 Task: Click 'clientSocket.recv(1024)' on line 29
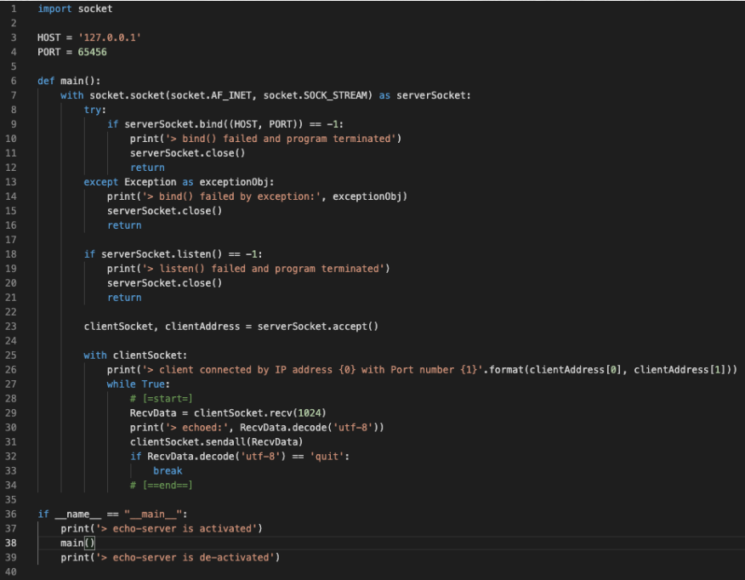(x=260, y=412)
